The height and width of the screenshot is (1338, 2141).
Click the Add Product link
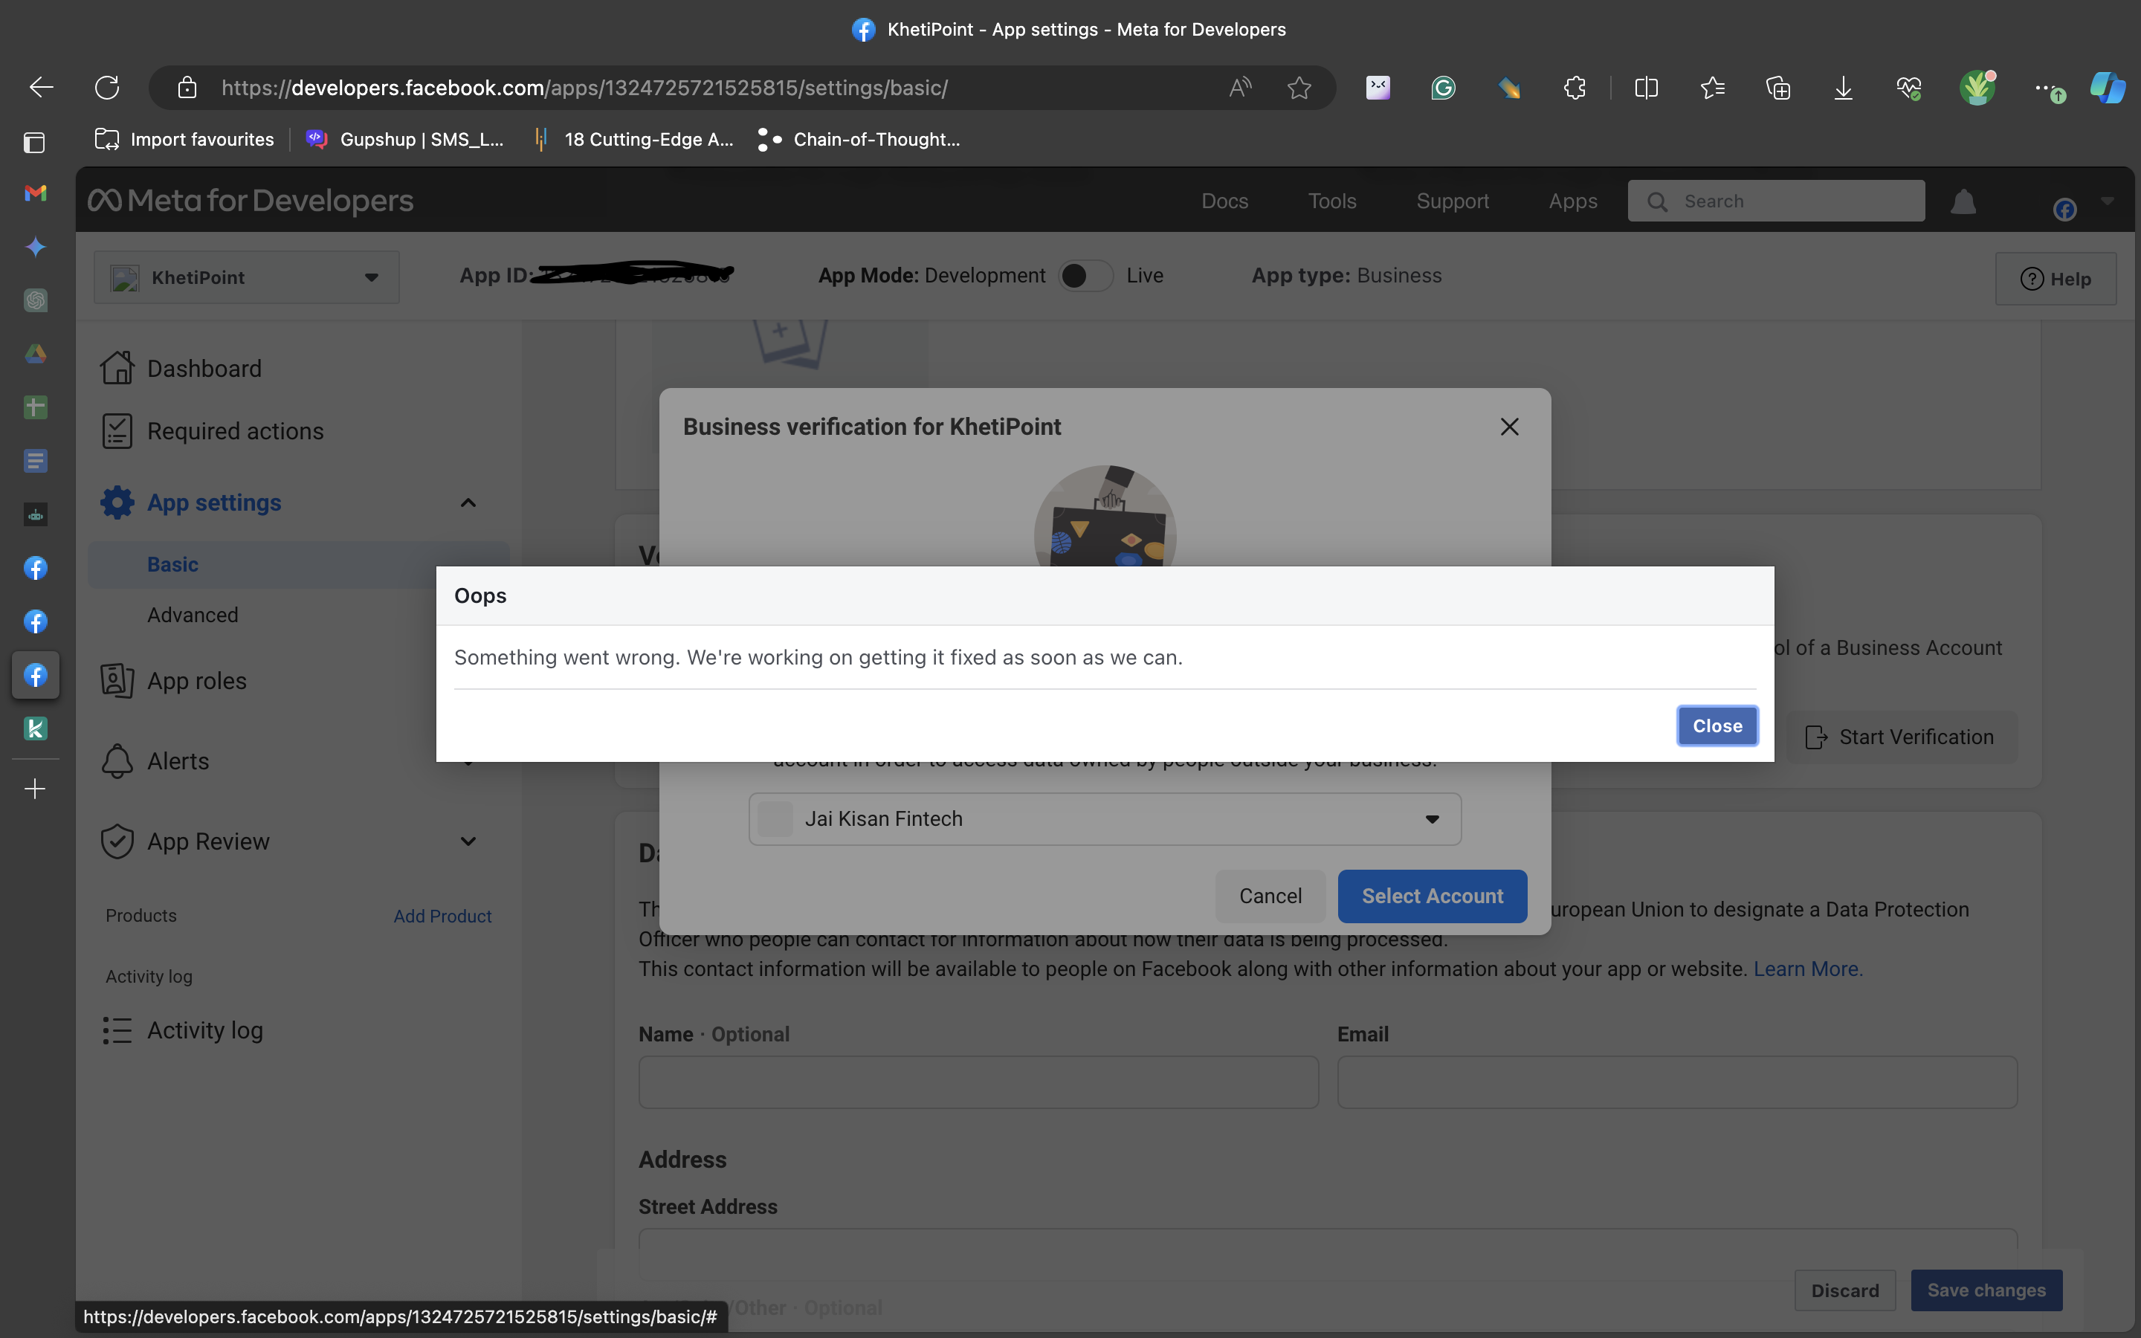(x=442, y=916)
